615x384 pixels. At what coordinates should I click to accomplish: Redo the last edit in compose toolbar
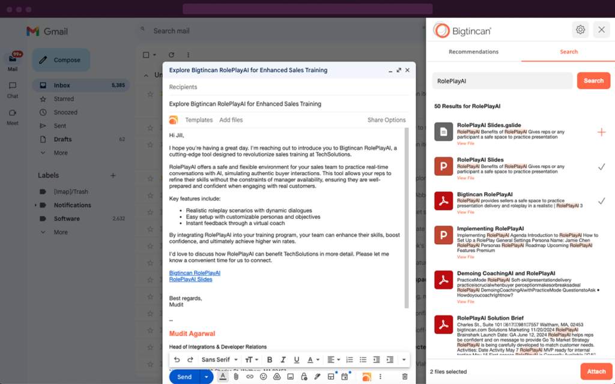pyautogui.click(x=190, y=359)
